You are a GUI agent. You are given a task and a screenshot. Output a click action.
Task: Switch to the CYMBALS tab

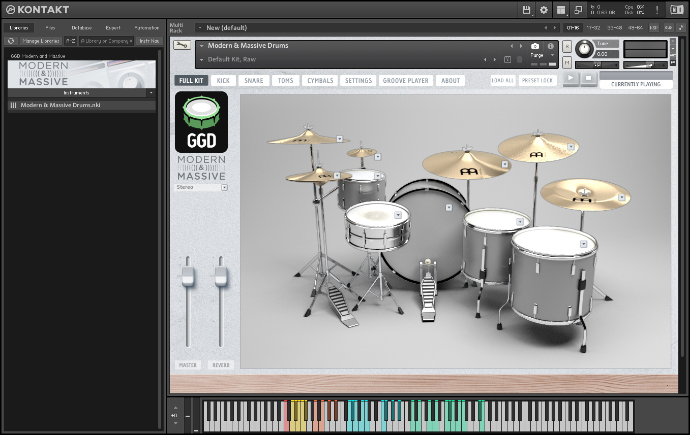[320, 80]
